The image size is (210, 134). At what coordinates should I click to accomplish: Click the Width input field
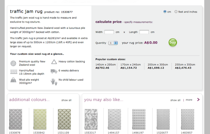[x=109, y=32]
